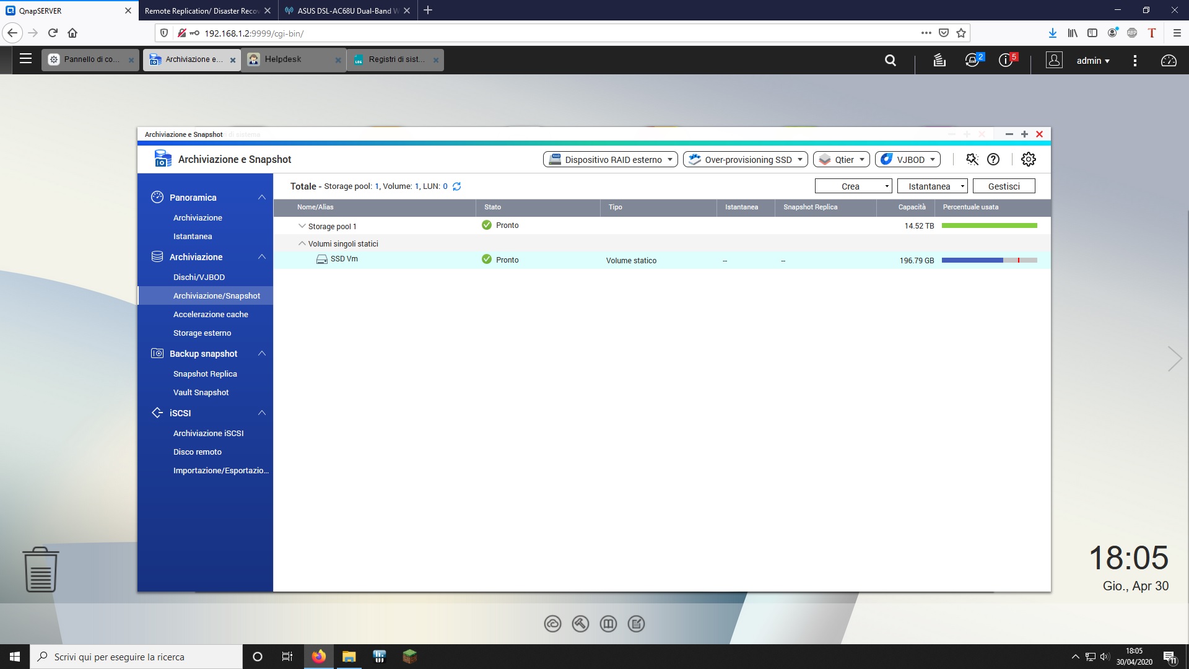Open the Istantanea dropdown
1189x669 pixels.
[932, 186]
